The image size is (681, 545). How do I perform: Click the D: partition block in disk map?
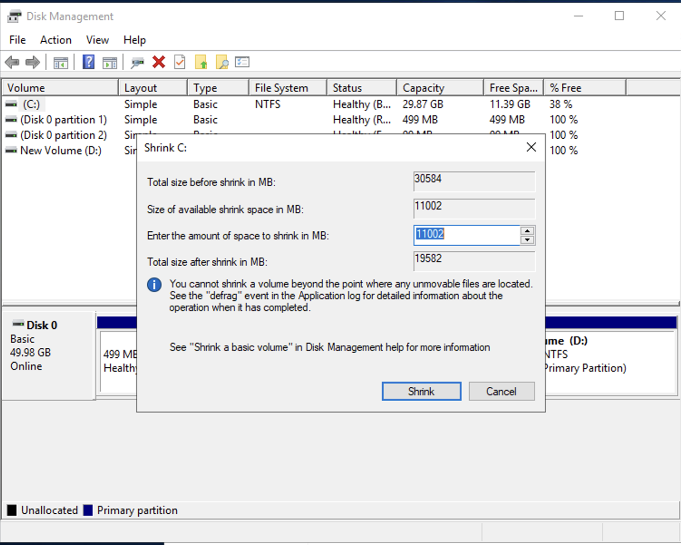(x=611, y=361)
